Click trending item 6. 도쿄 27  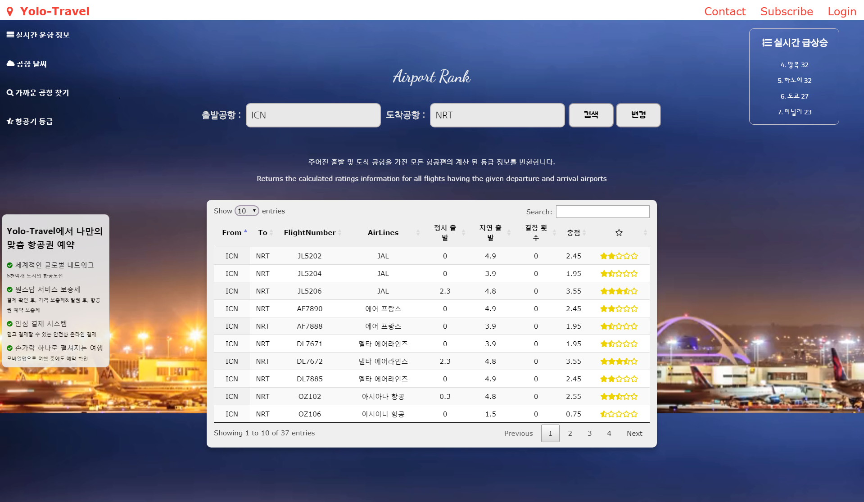[794, 96]
